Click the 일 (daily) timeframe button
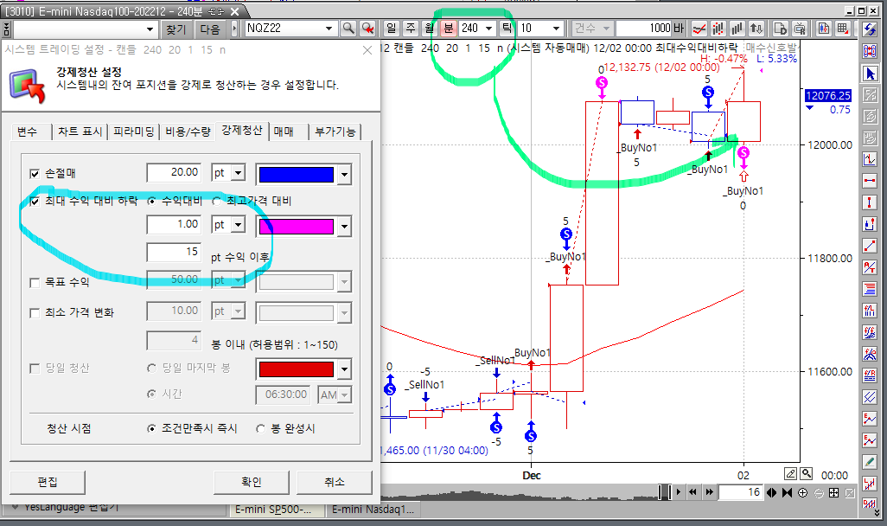The image size is (887, 526). [x=392, y=29]
